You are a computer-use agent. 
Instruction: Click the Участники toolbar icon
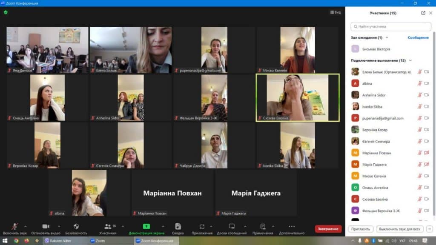108,227
